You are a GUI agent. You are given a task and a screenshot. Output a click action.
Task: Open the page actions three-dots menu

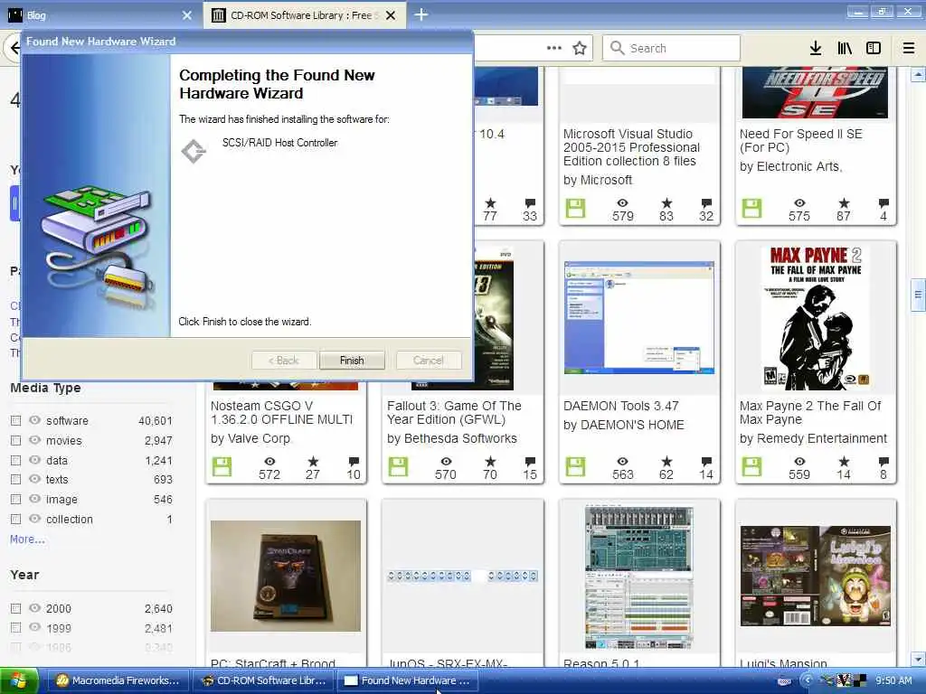coord(554,48)
